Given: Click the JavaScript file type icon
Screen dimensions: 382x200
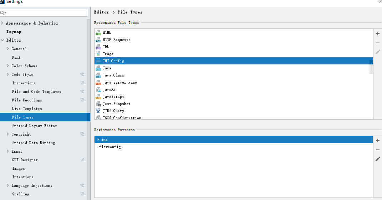Looking at the screenshot, I should [x=98, y=96].
